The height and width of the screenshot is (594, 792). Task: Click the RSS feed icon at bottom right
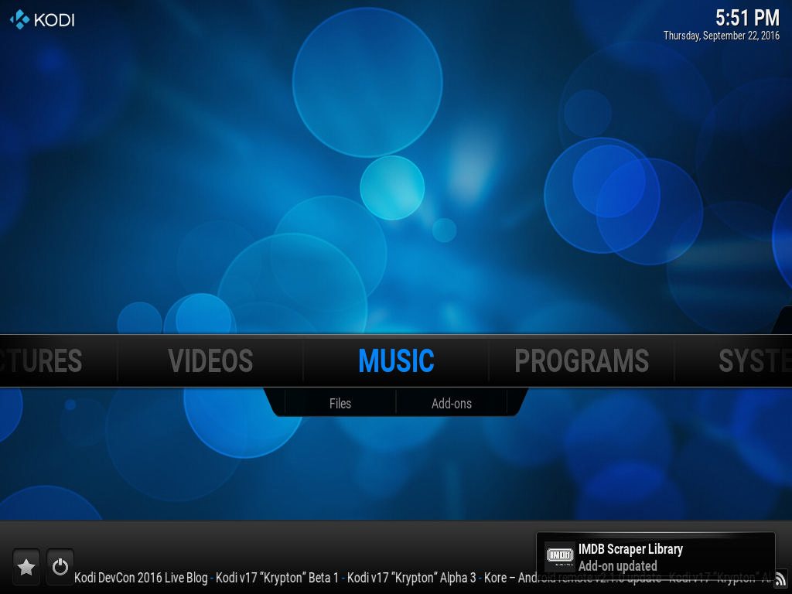(780, 579)
